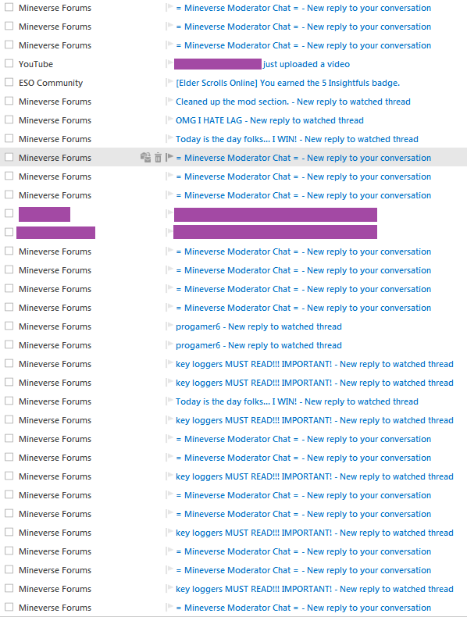
Task: Click the move-to-folder icon on the highlighted row
Action: click(x=145, y=158)
